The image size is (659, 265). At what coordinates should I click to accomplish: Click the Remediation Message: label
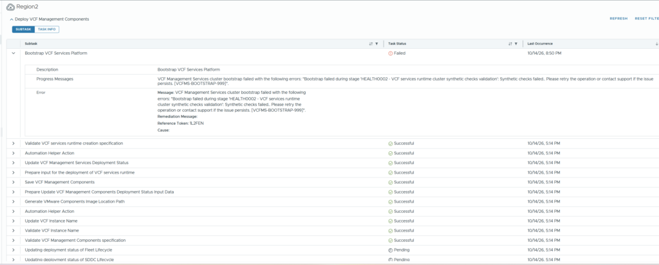(178, 116)
